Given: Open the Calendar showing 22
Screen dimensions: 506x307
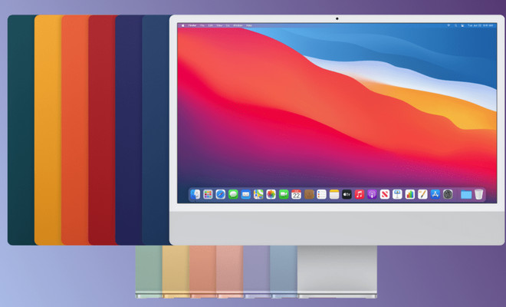Looking at the screenshot, I should (x=296, y=194).
